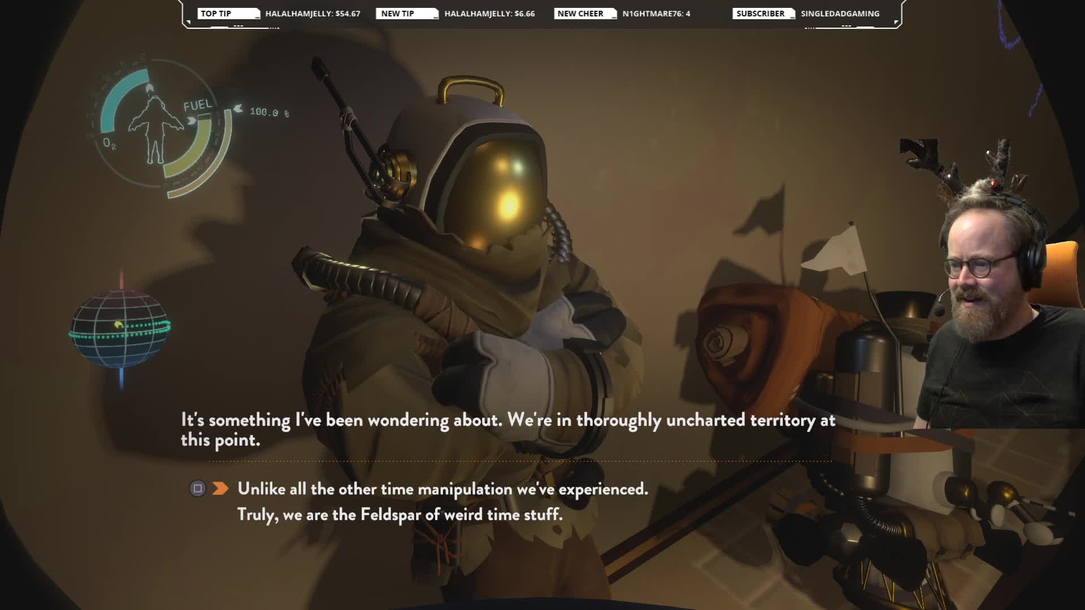Click the orange selection arrow marker

click(x=220, y=489)
